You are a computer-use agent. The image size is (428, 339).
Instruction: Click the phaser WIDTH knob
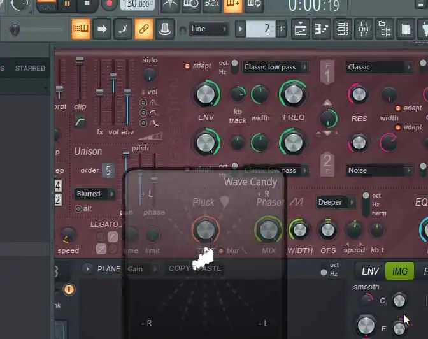pos(300,230)
